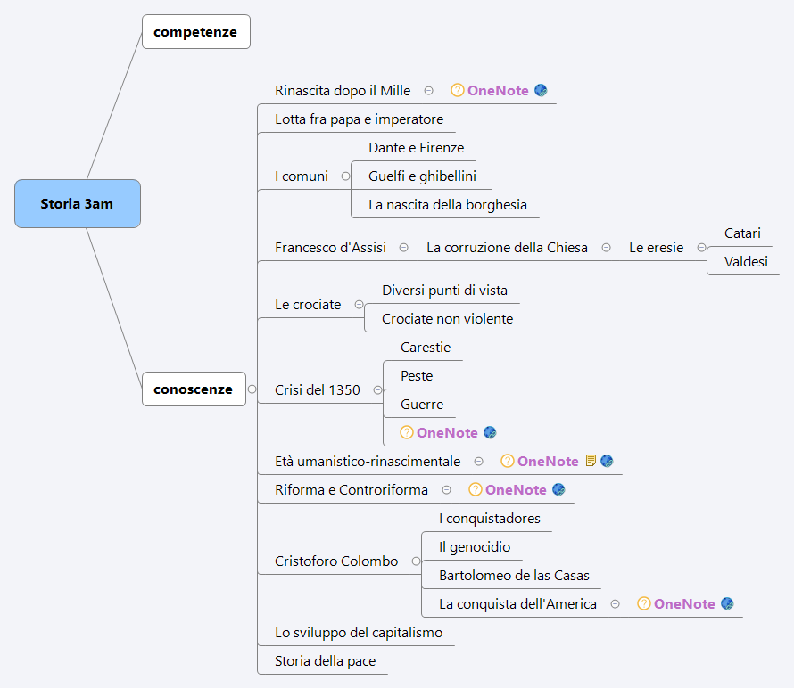Select the competenze node

(195, 31)
